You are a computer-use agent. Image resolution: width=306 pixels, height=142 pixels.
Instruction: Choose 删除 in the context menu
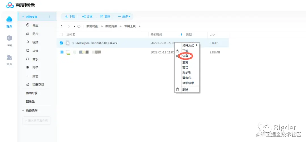coord(185,90)
